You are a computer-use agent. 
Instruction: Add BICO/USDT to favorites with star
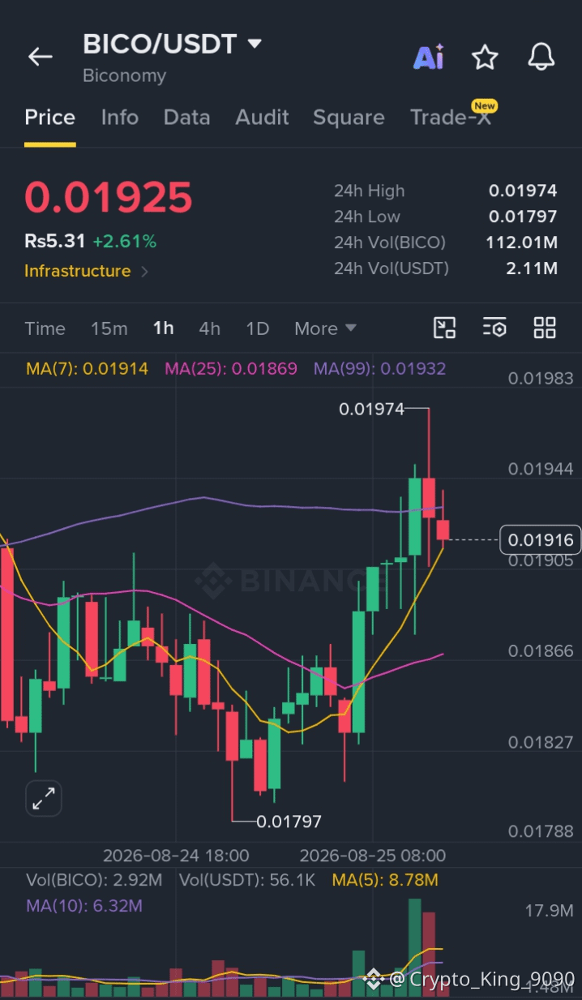pyautogui.click(x=485, y=57)
